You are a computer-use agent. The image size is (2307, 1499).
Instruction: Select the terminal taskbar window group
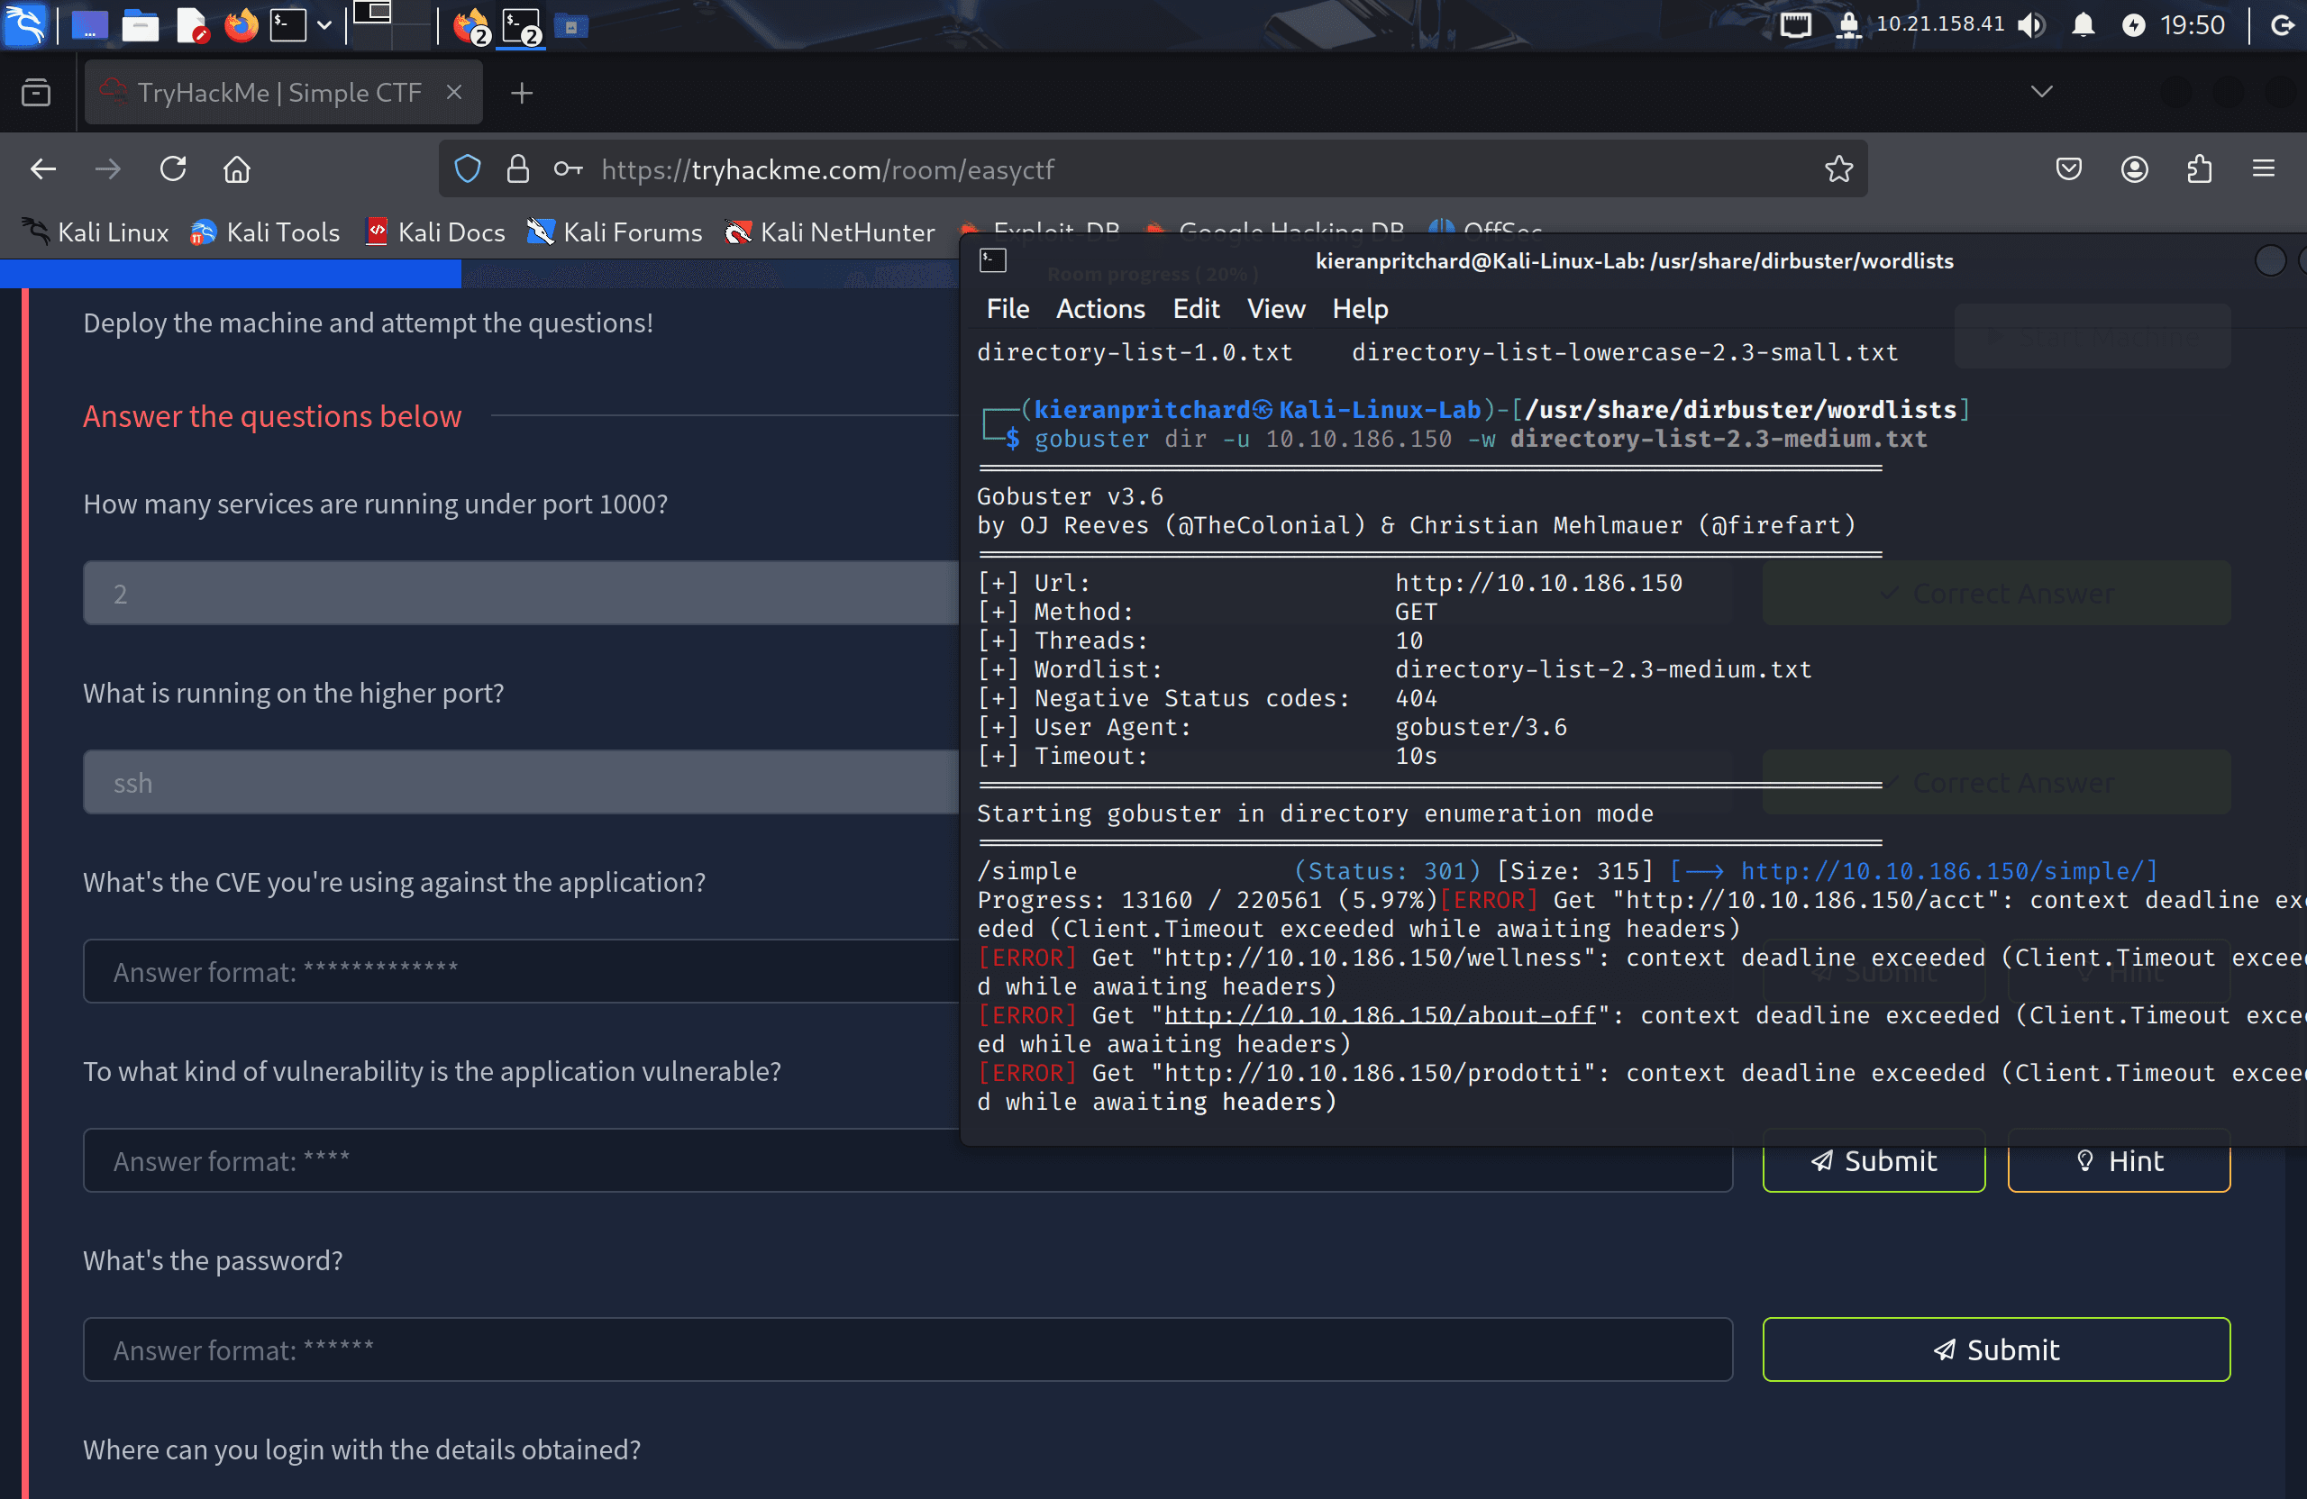[522, 26]
